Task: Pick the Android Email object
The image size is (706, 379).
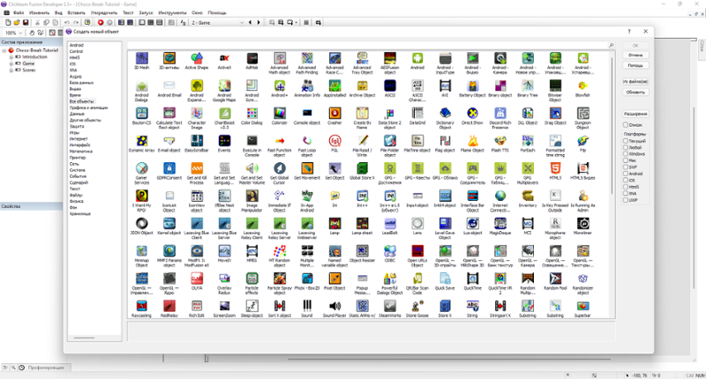Action: click(169, 85)
